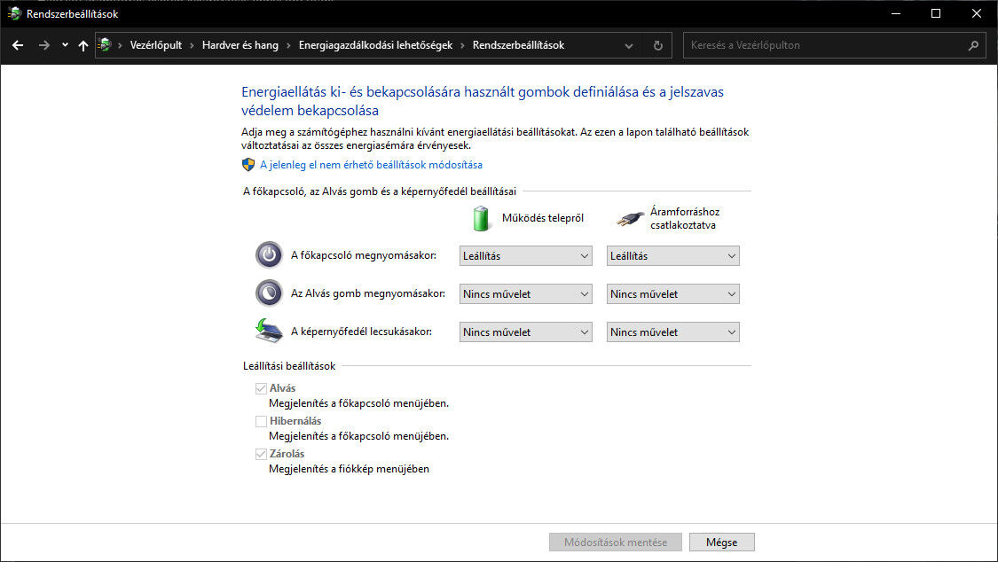The width and height of the screenshot is (998, 562).
Task: Open A jelenleg el nem érhető beállítások módosítása link
Action: 371,165
